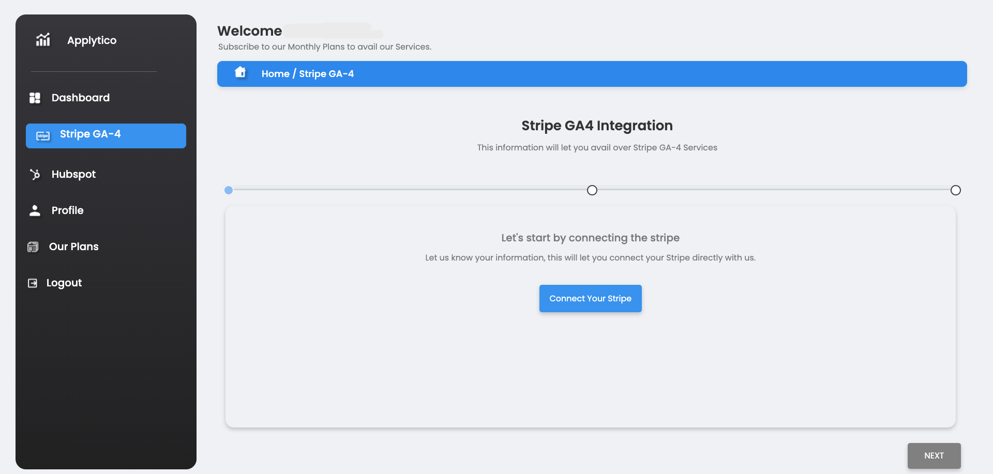The image size is (993, 474).
Task: Click the Connect Your Stripe button
Action: pyautogui.click(x=591, y=298)
